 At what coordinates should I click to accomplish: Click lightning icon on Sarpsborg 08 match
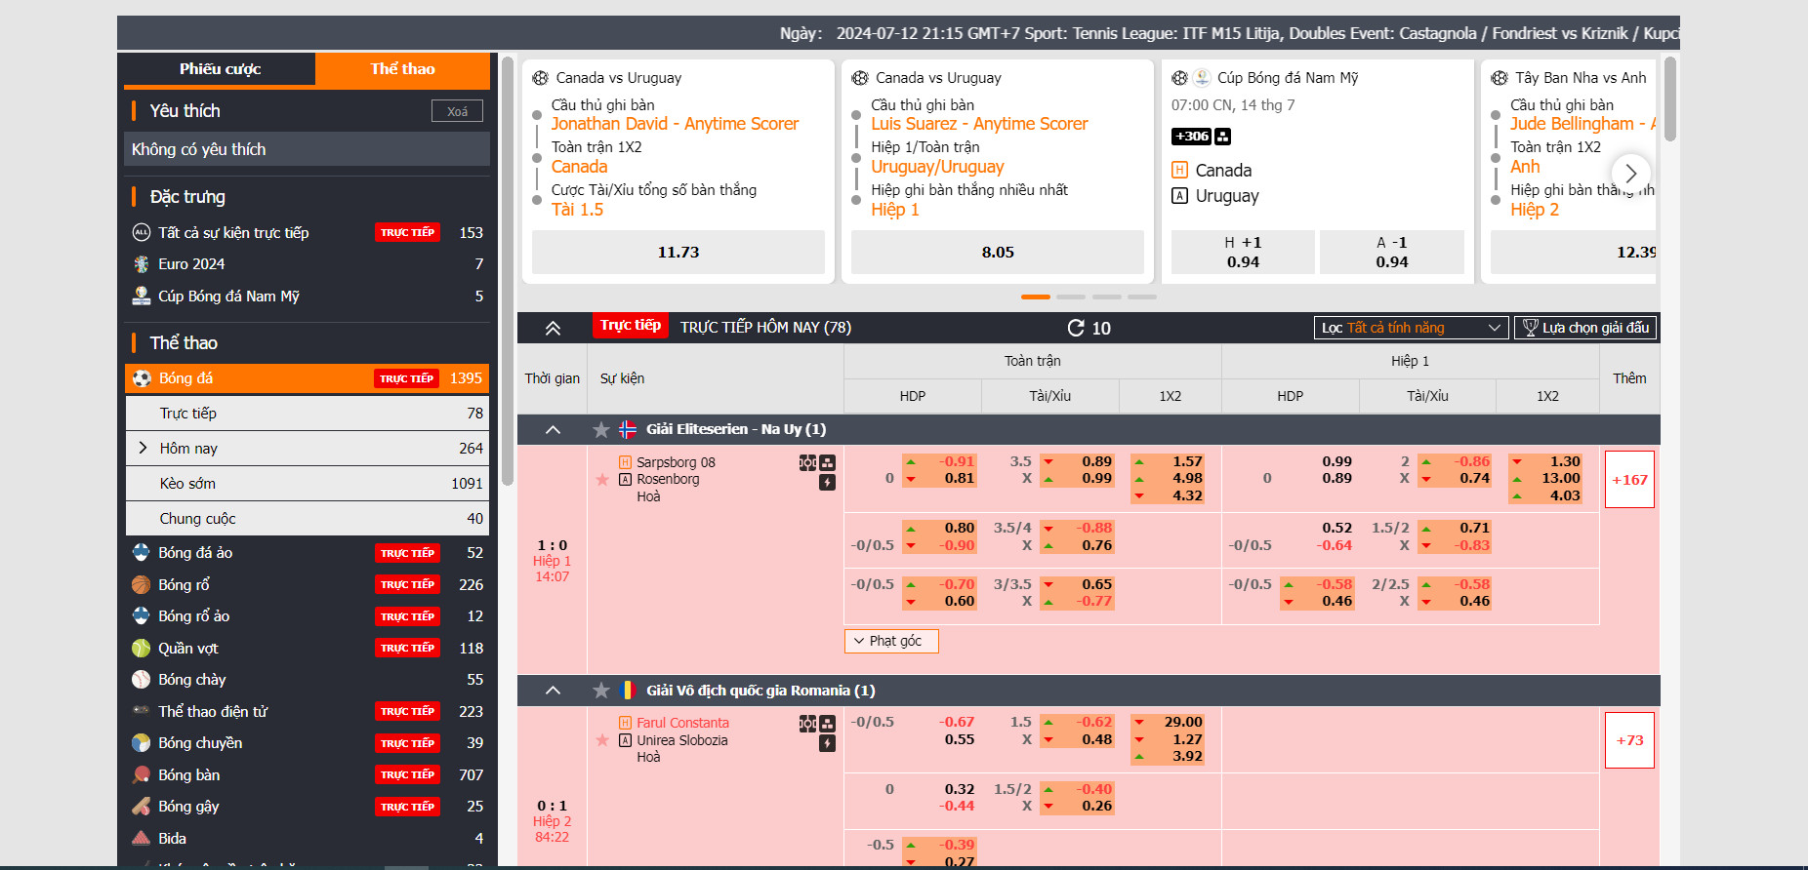[x=827, y=482]
